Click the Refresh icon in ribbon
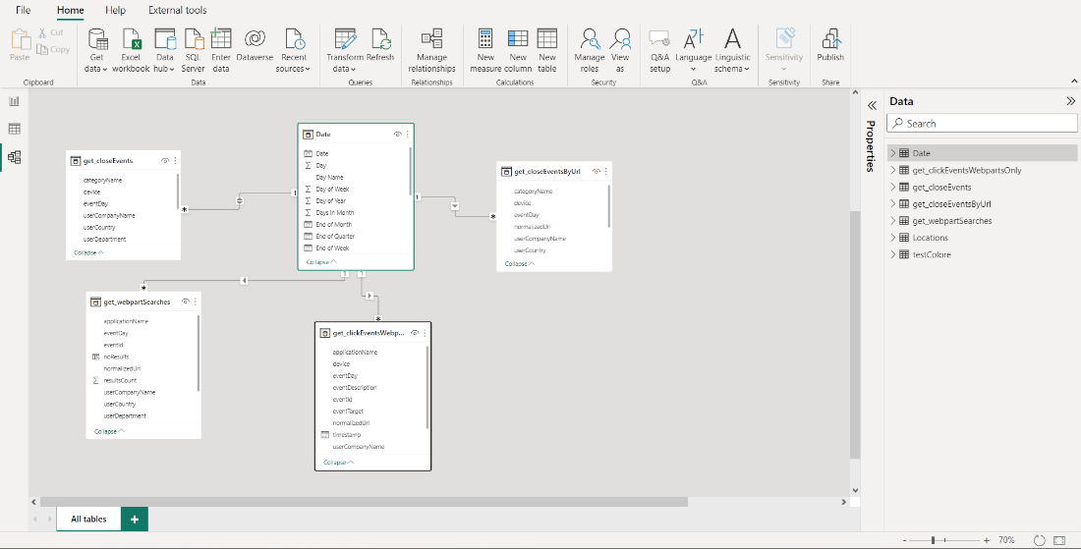Viewport: 1081px width, 549px height. click(x=380, y=39)
